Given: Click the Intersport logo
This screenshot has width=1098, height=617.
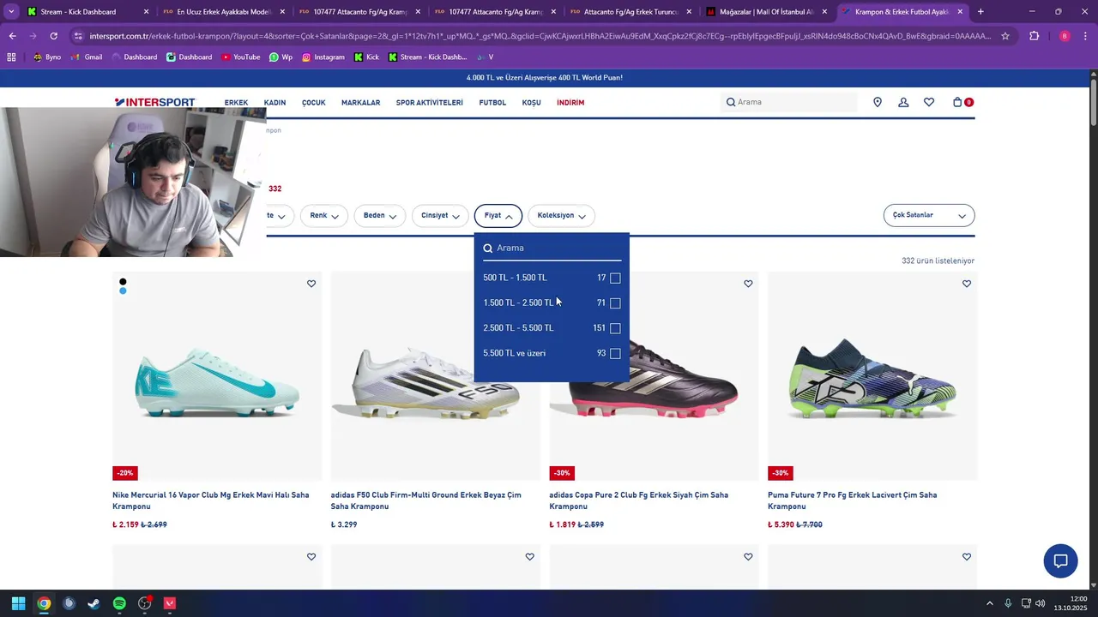Looking at the screenshot, I should pyautogui.click(x=155, y=102).
